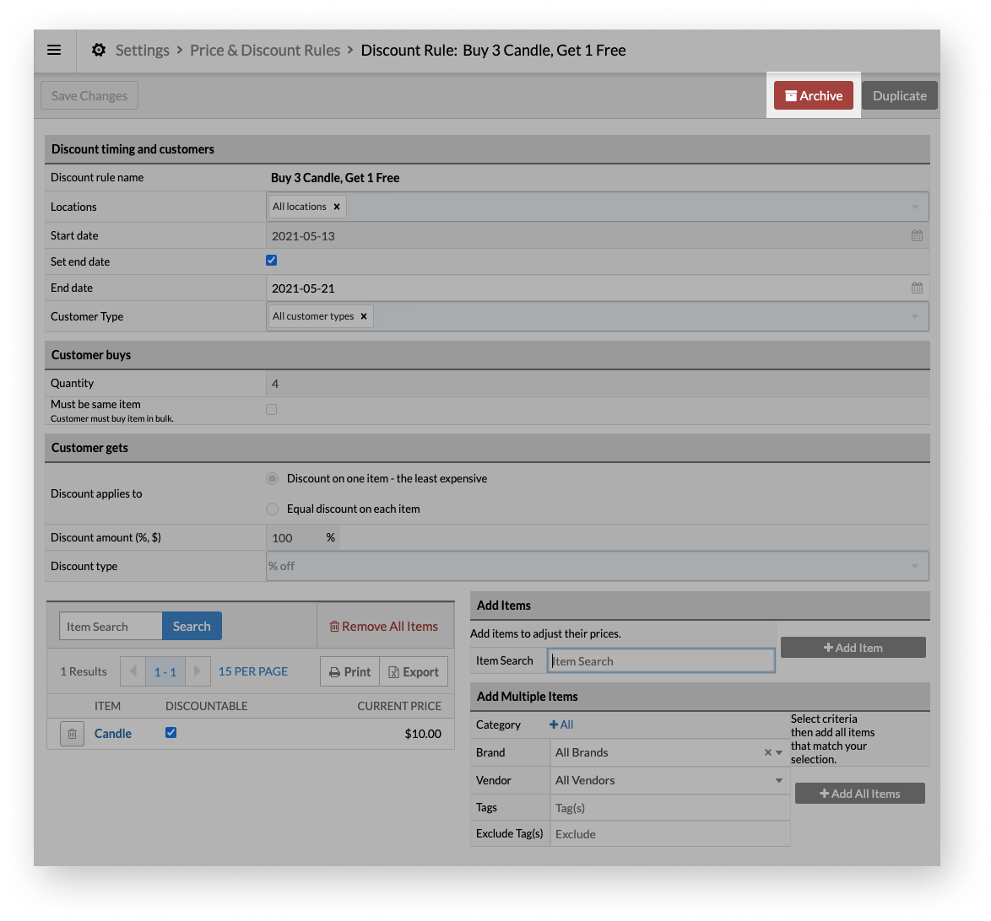Image resolution: width=991 pixels, height=921 pixels.
Task: Toggle Candle discountable checkbox
Action: [x=171, y=733]
